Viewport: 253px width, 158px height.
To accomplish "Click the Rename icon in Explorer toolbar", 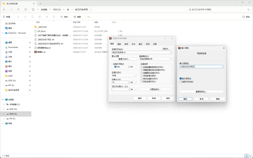I will pyautogui.click(x=40, y=17).
